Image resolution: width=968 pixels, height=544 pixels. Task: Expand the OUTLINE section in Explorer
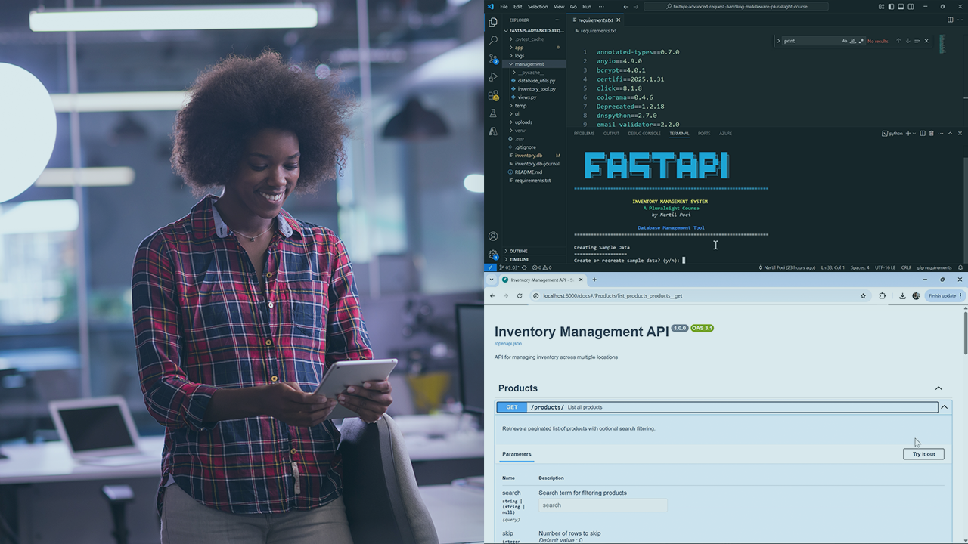click(x=518, y=251)
